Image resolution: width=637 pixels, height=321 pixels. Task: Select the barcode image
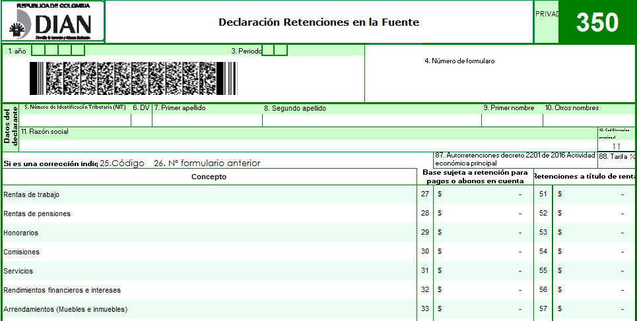pyautogui.click(x=133, y=79)
